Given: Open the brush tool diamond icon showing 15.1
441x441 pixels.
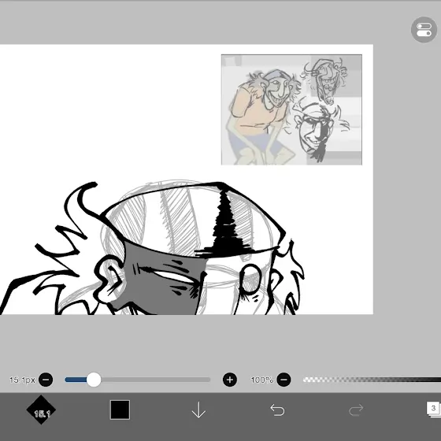Looking at the screenshot, I should 41,409.
